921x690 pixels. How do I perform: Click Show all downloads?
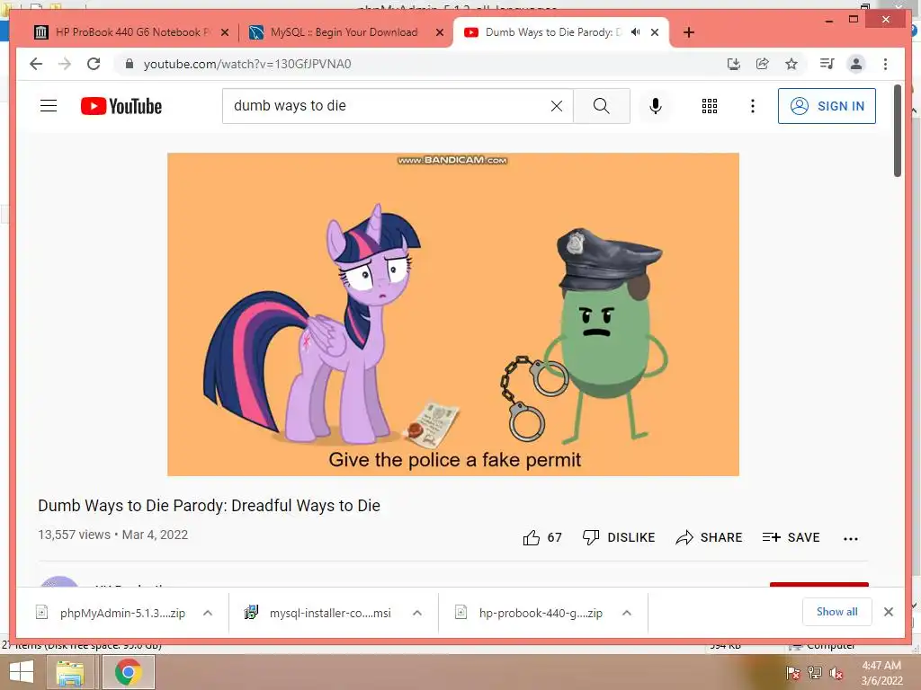837,611
